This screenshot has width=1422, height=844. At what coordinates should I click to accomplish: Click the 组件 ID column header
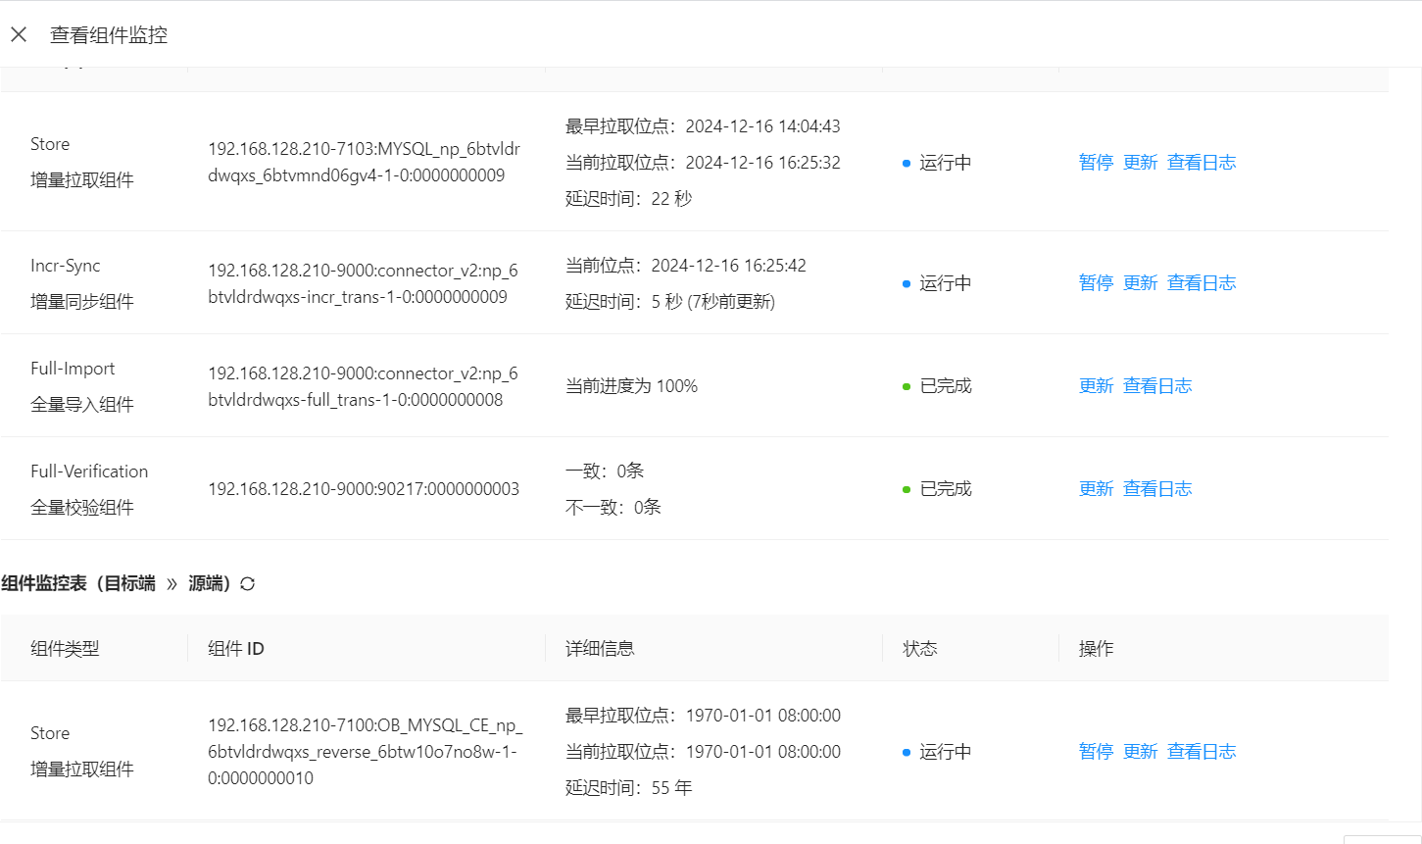pos(236,649)
